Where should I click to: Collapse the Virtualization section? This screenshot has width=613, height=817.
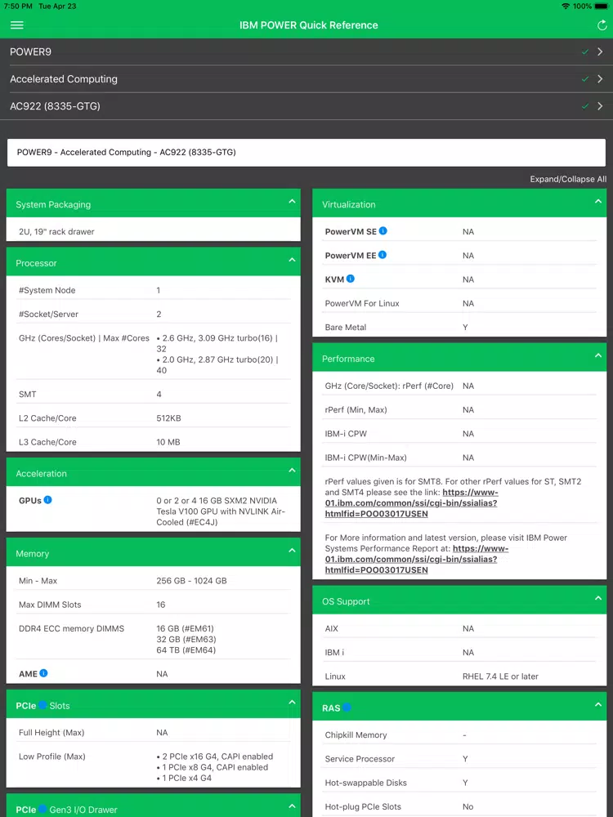pyautogui.click(x=598, y=202)
